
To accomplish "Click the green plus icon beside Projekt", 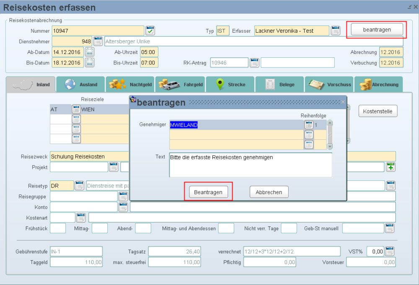I will tap(391, 167).
